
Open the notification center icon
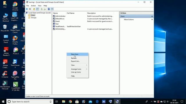tap(182, 101)
